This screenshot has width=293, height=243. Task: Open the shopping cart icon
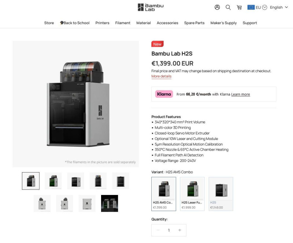click(x=239, y=7)
